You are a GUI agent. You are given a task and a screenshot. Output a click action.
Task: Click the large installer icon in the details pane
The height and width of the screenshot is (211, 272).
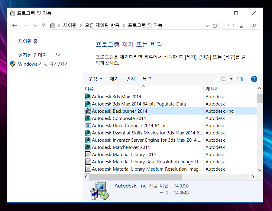[99, 191]
